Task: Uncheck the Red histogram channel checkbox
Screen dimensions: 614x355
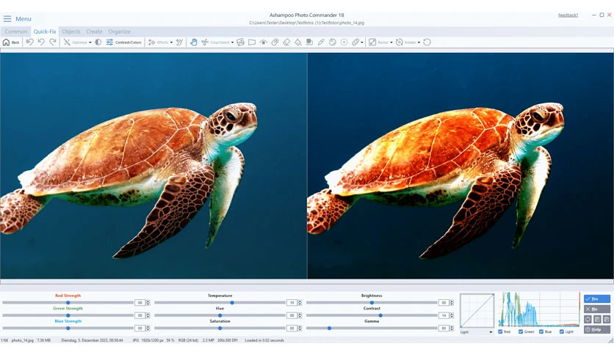Action: pos(500,332)
